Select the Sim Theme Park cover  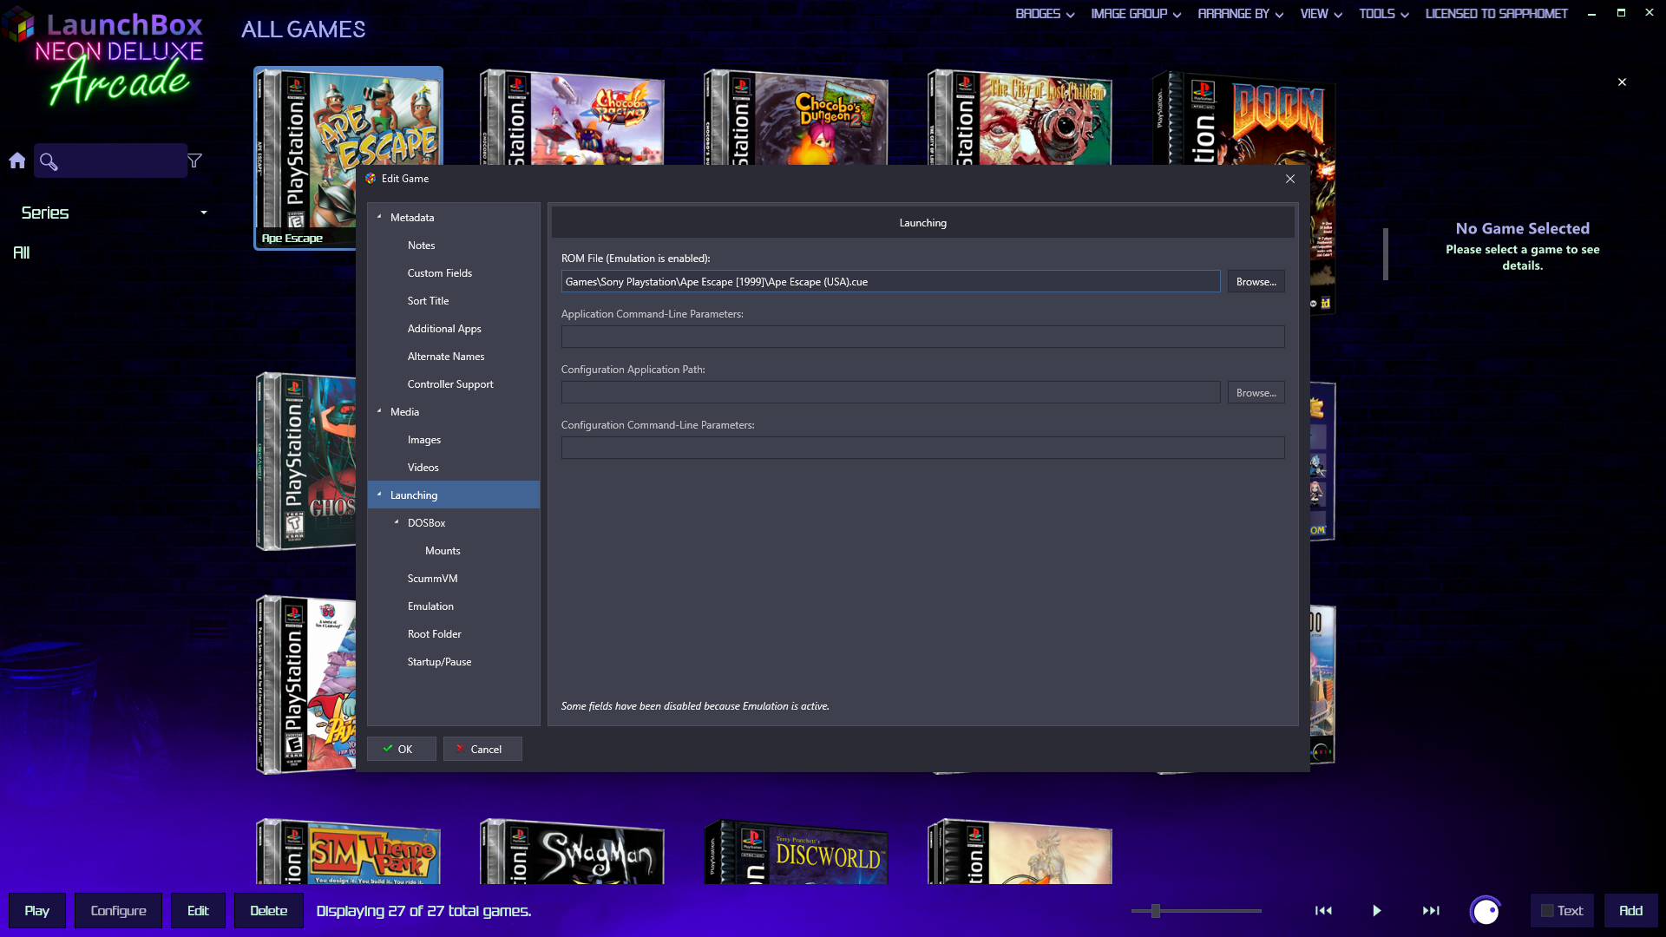click(349, 852)
